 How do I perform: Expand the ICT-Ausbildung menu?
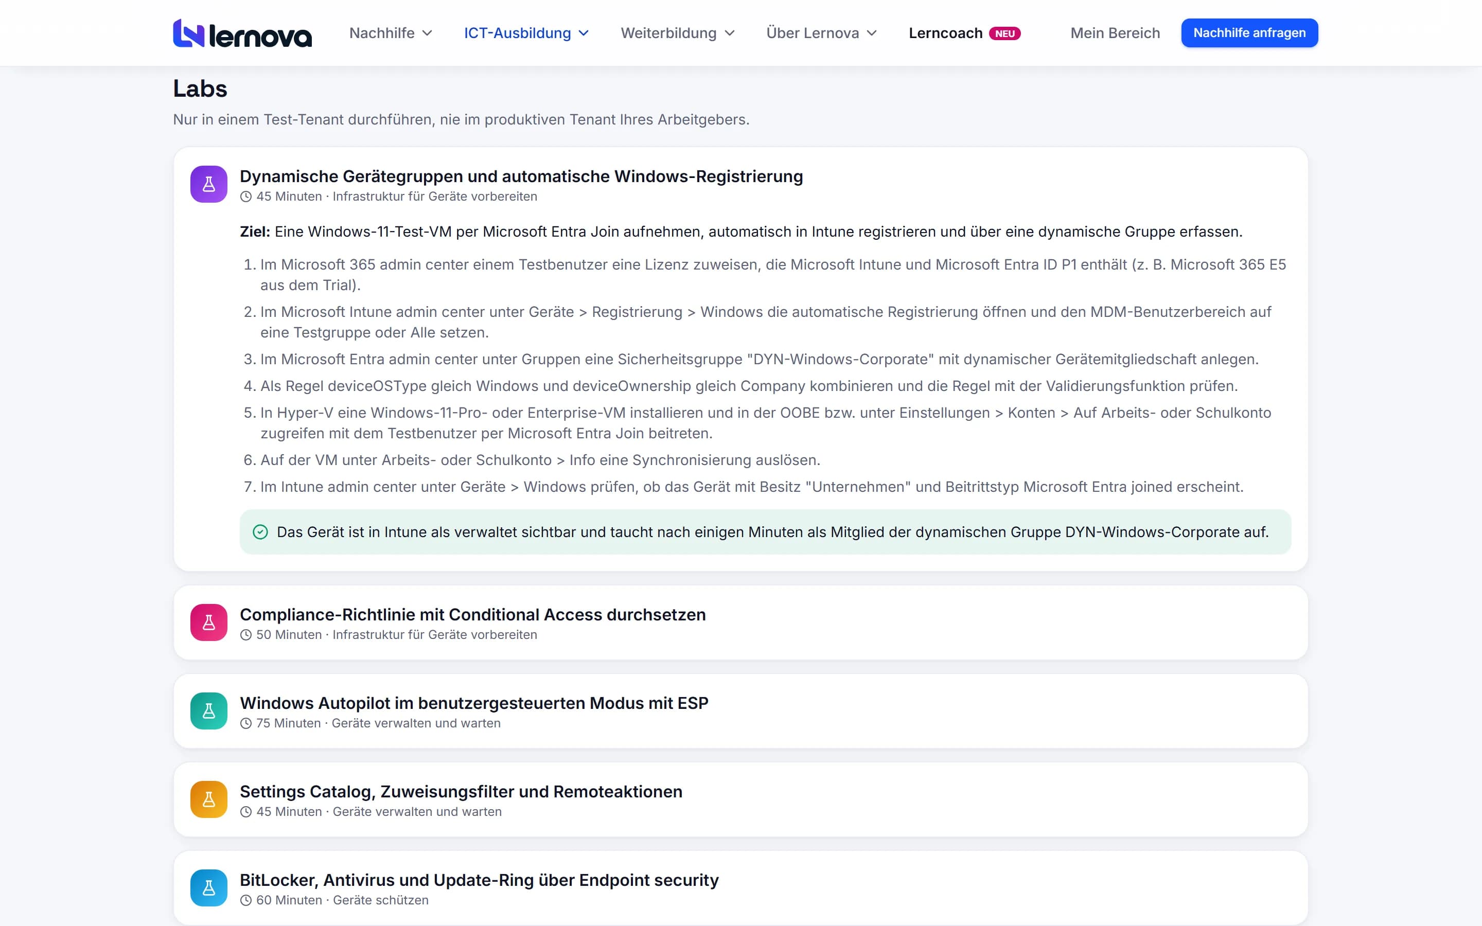526,33
